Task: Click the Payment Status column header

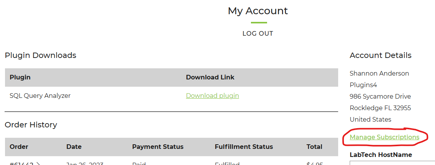Action: 158,147
